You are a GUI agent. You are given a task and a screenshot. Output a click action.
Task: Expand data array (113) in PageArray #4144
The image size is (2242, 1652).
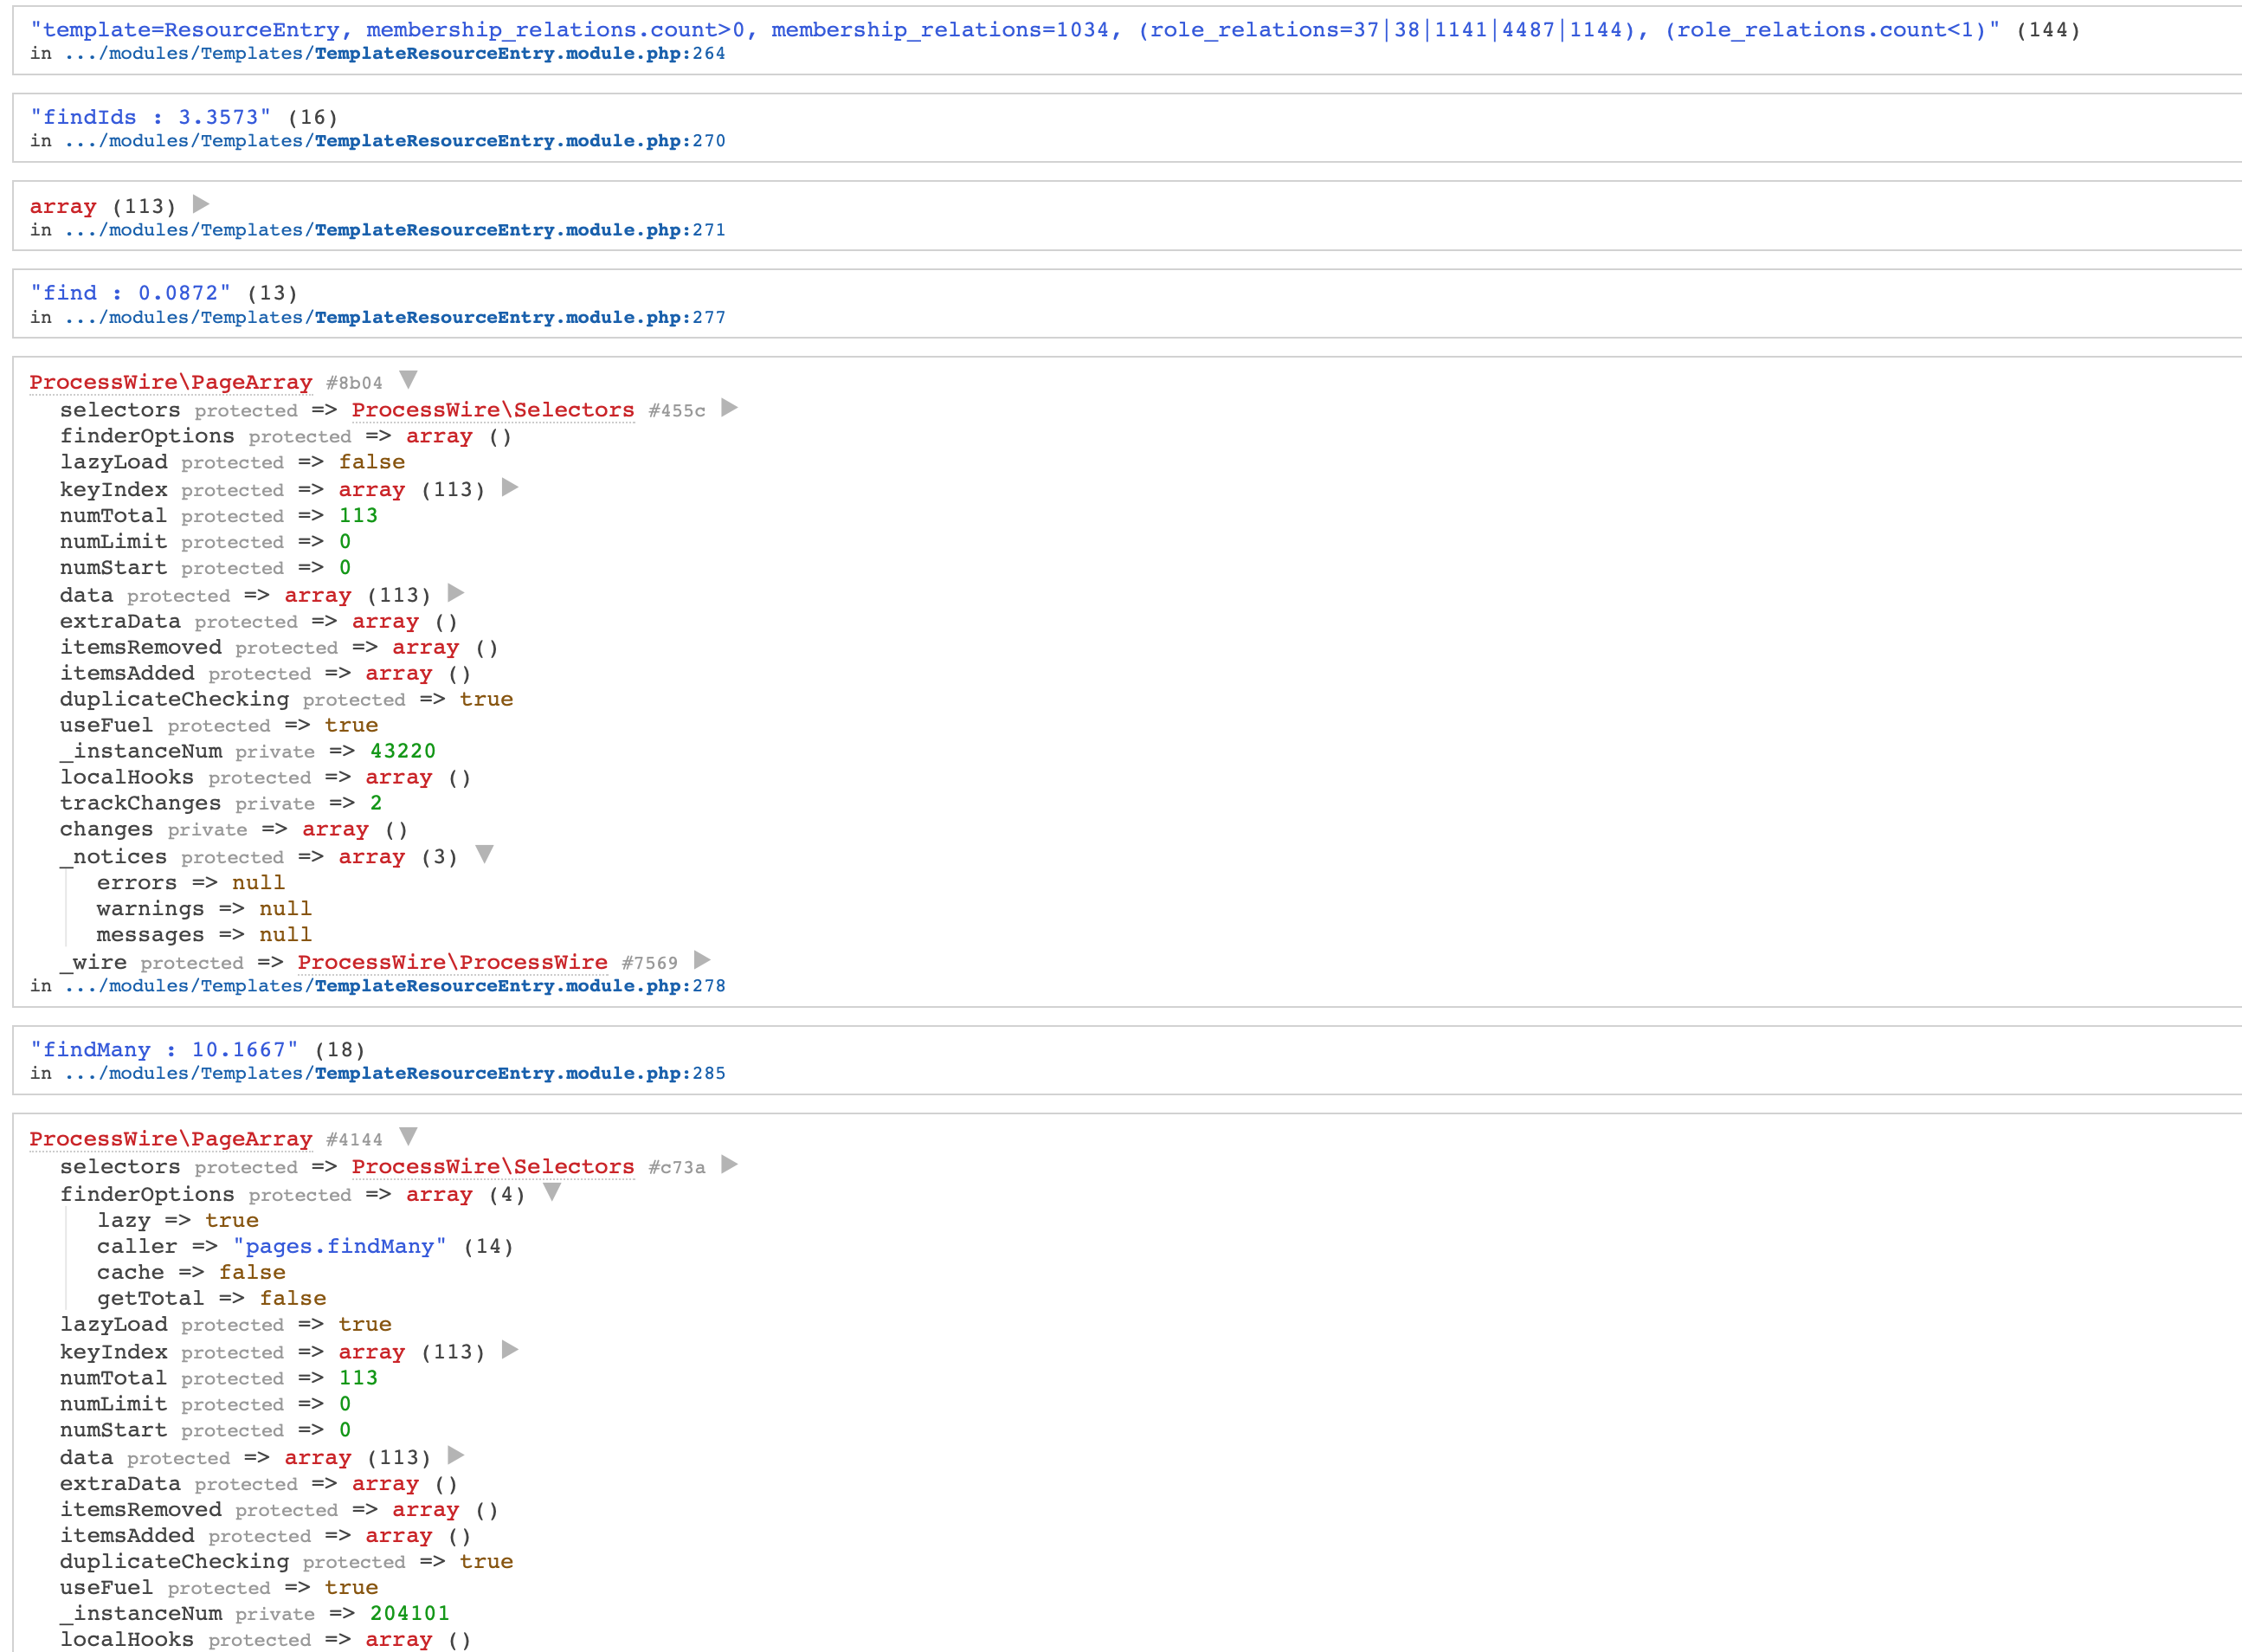456,1455
